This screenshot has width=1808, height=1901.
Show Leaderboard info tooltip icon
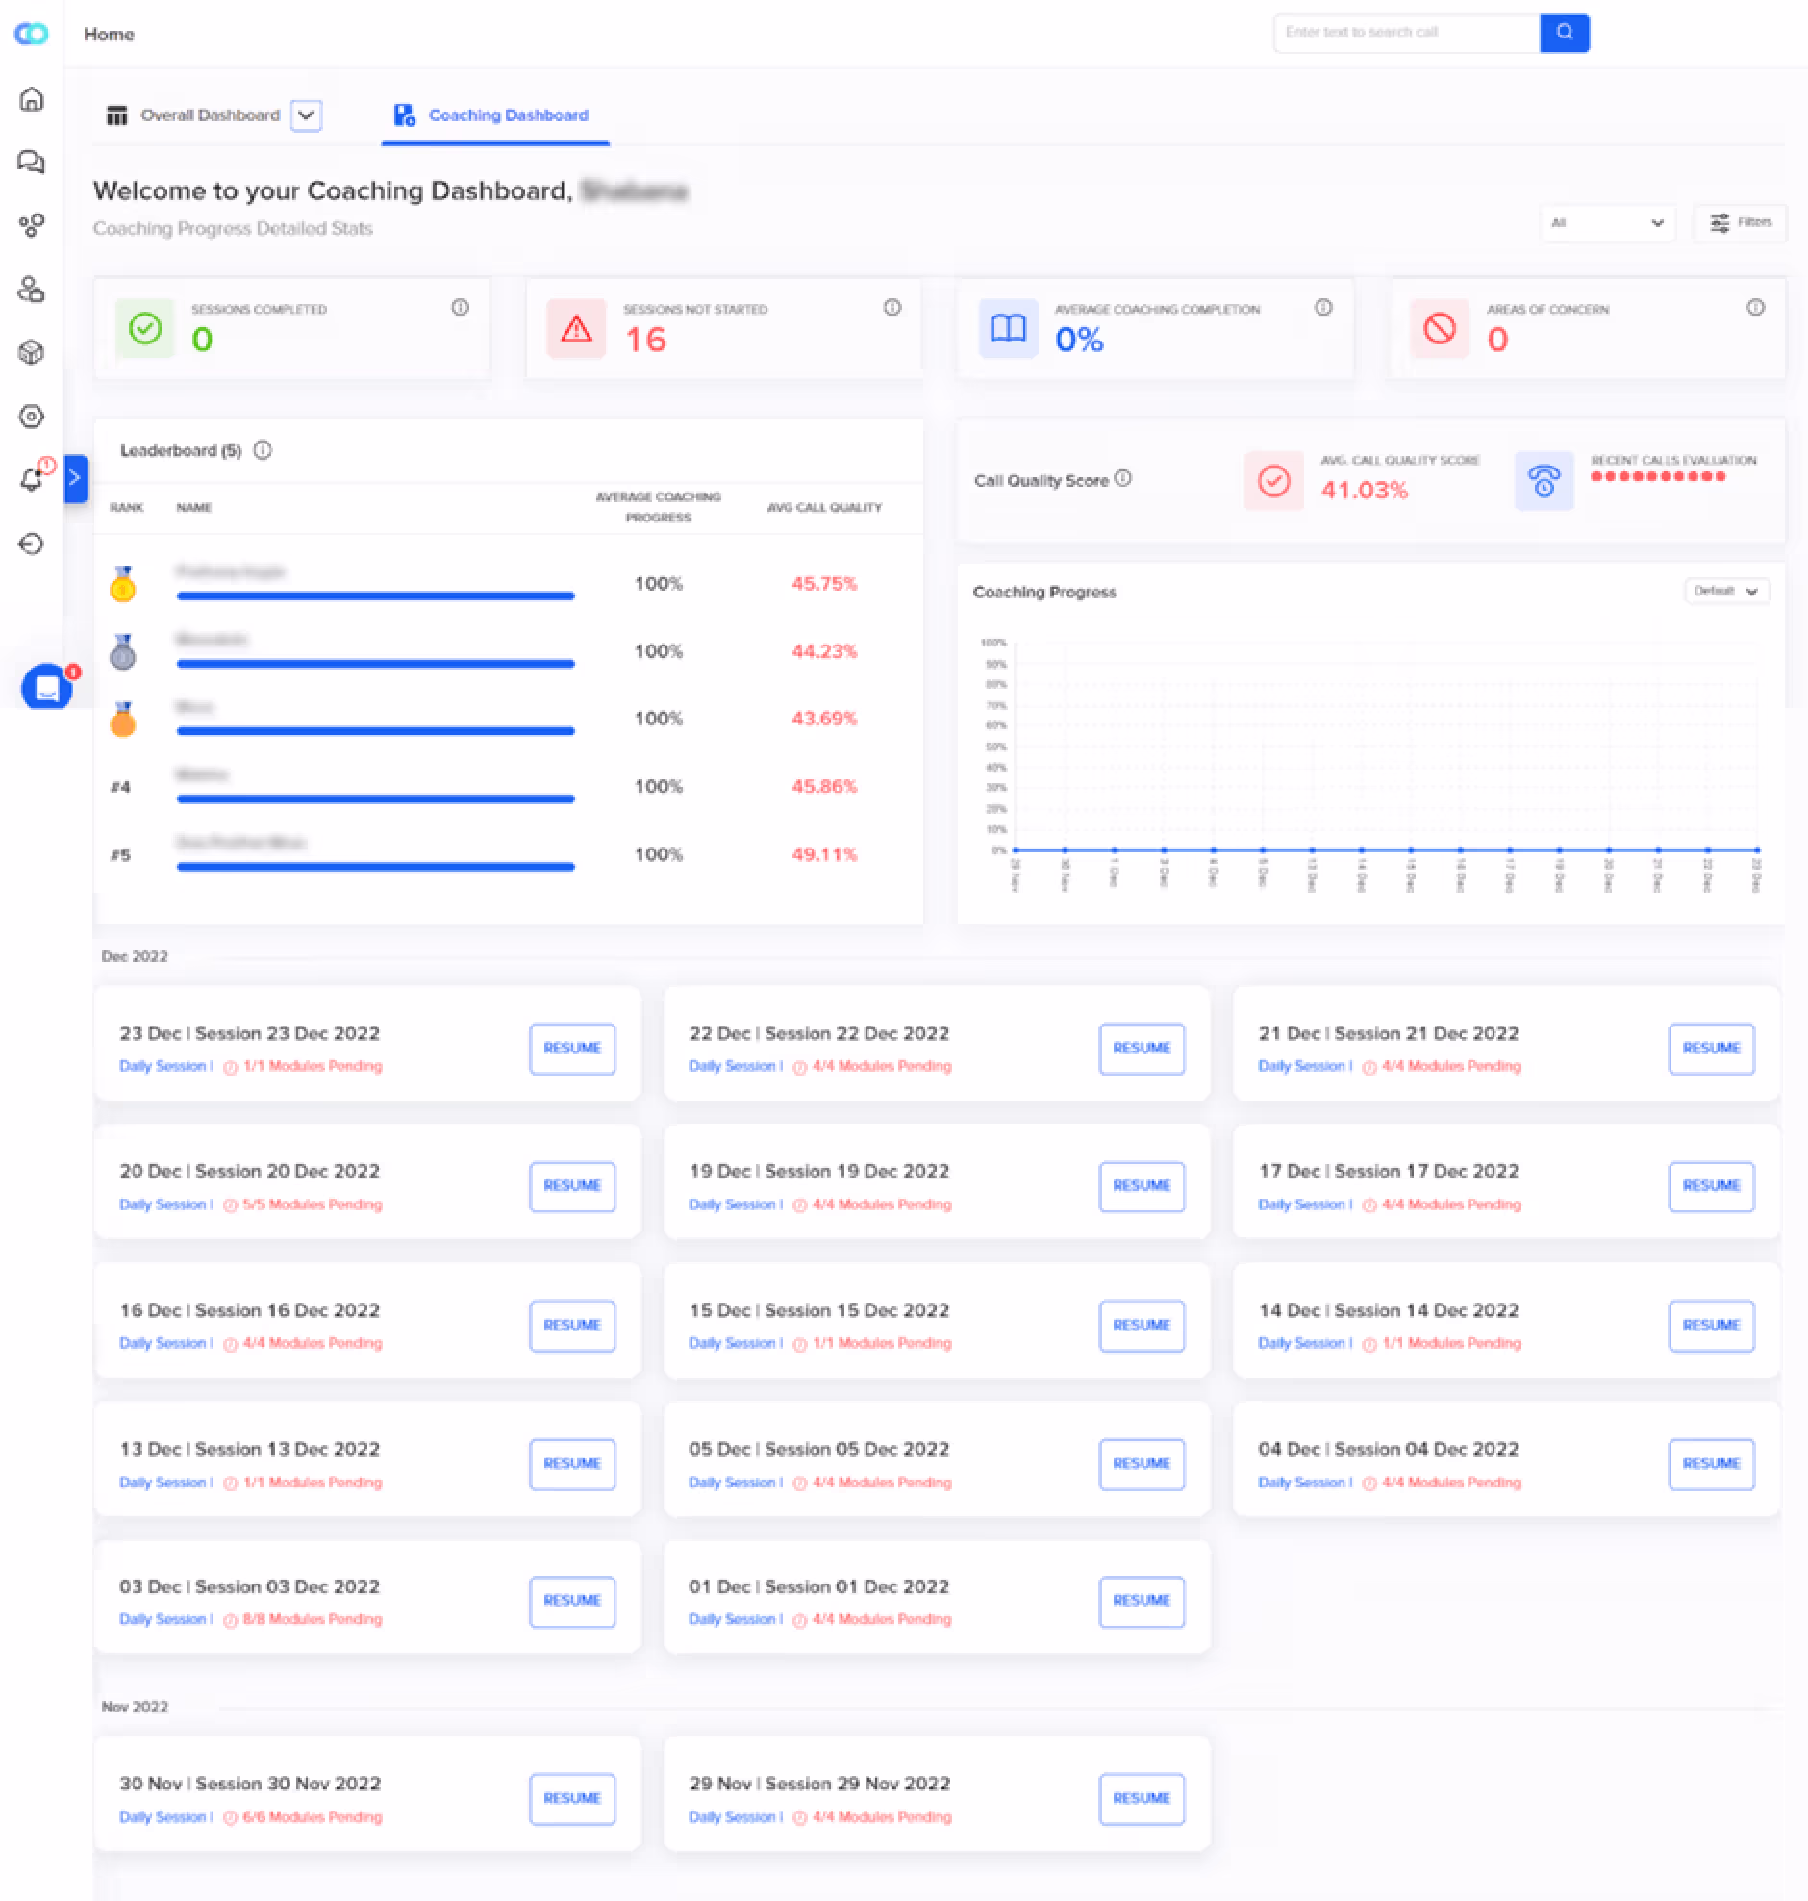[x=263, y=450]
